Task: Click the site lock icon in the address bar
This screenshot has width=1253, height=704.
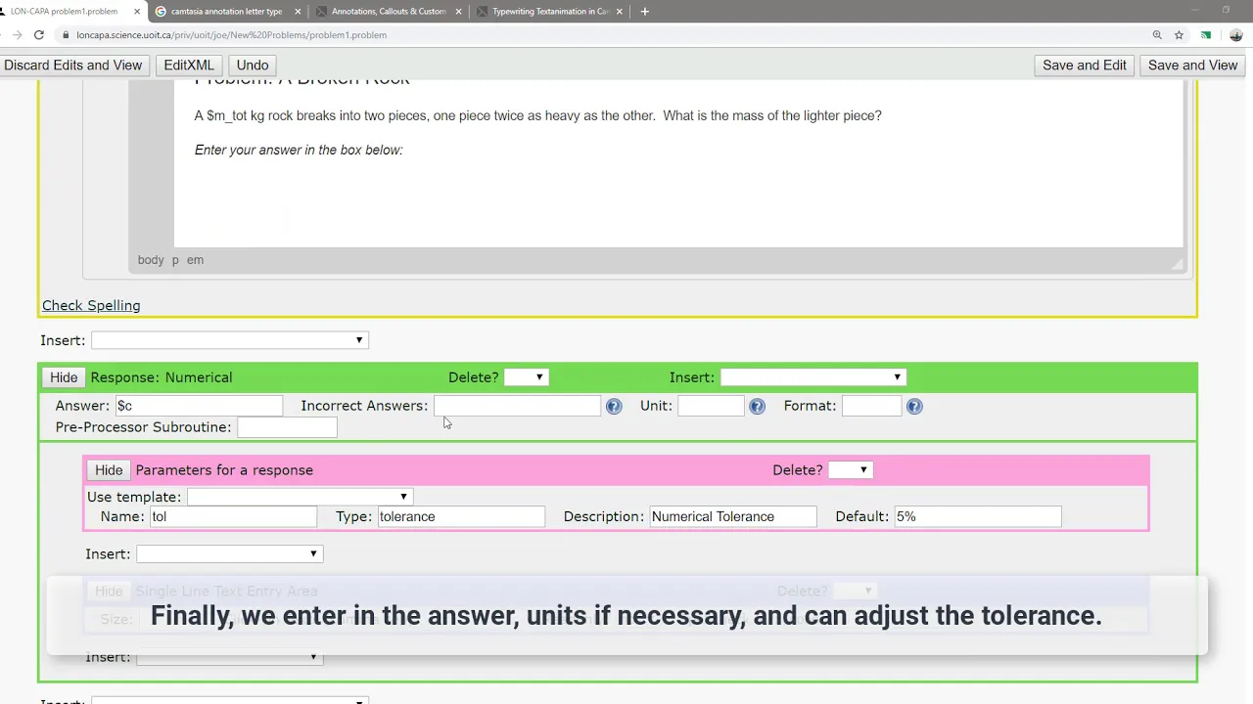Action: click(66, 35)
